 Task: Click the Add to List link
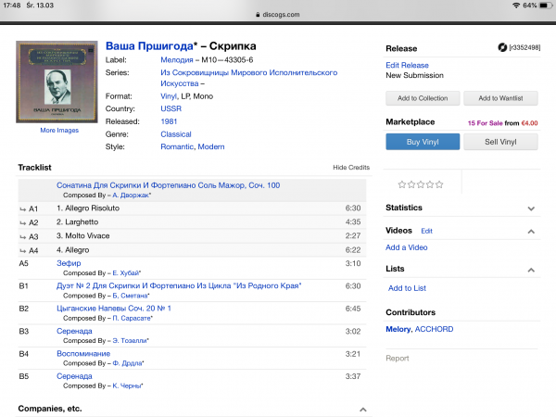tap(407, 288)
